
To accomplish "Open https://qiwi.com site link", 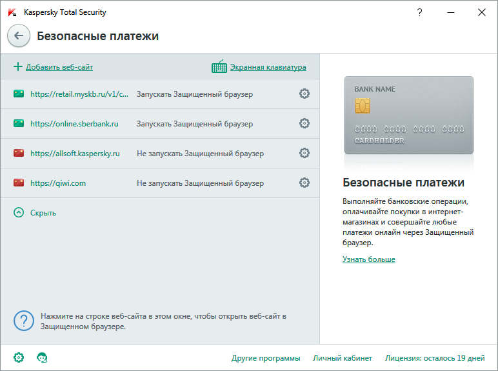I will [x=58, y=183].
